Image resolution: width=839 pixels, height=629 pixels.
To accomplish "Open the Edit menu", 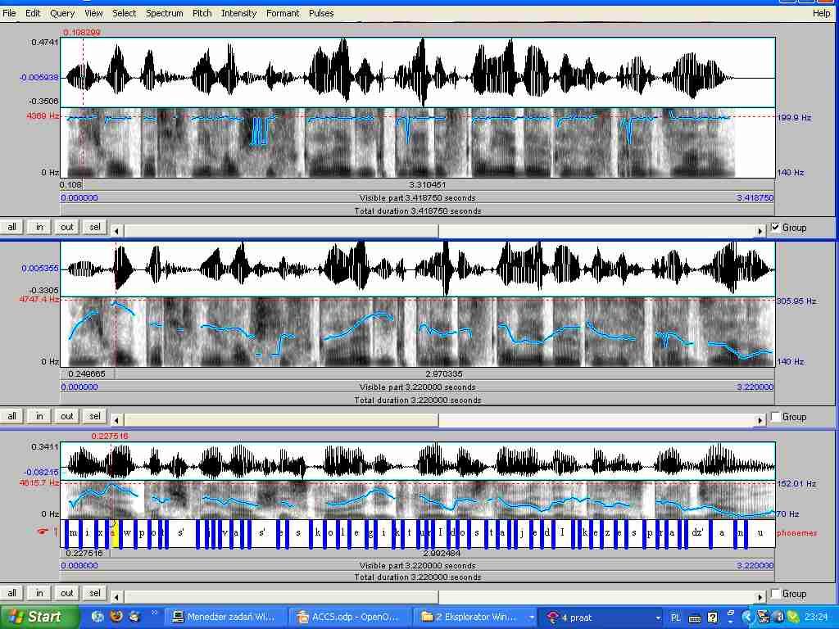I will pos(33,13).
